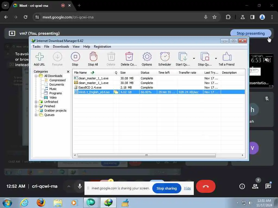Bookmark this page star icon
This screenshot has width=278, height=208.
(x=214, y=17)
